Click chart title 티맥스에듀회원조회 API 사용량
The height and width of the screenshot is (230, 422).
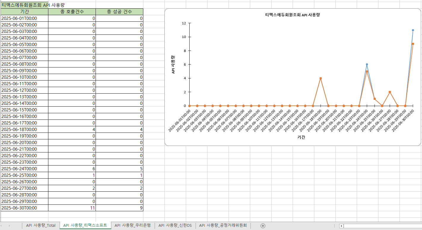click(292, 15)
